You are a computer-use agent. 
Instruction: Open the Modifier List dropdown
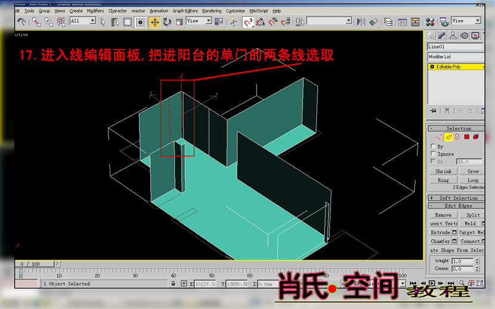(456, 57)
